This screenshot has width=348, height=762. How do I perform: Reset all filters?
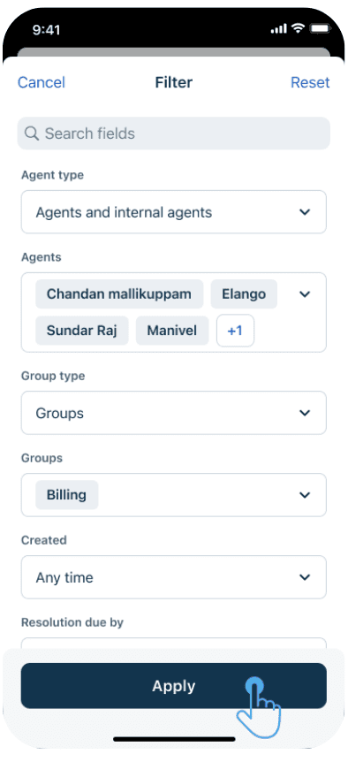(x=310, y=82)
